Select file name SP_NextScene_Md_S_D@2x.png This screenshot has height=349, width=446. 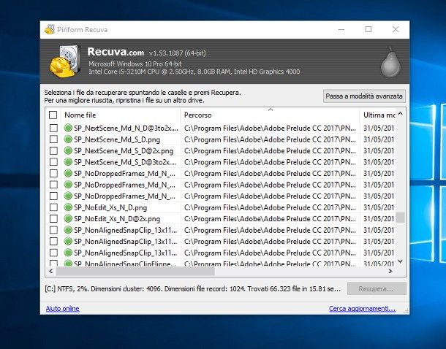[124, 151]
